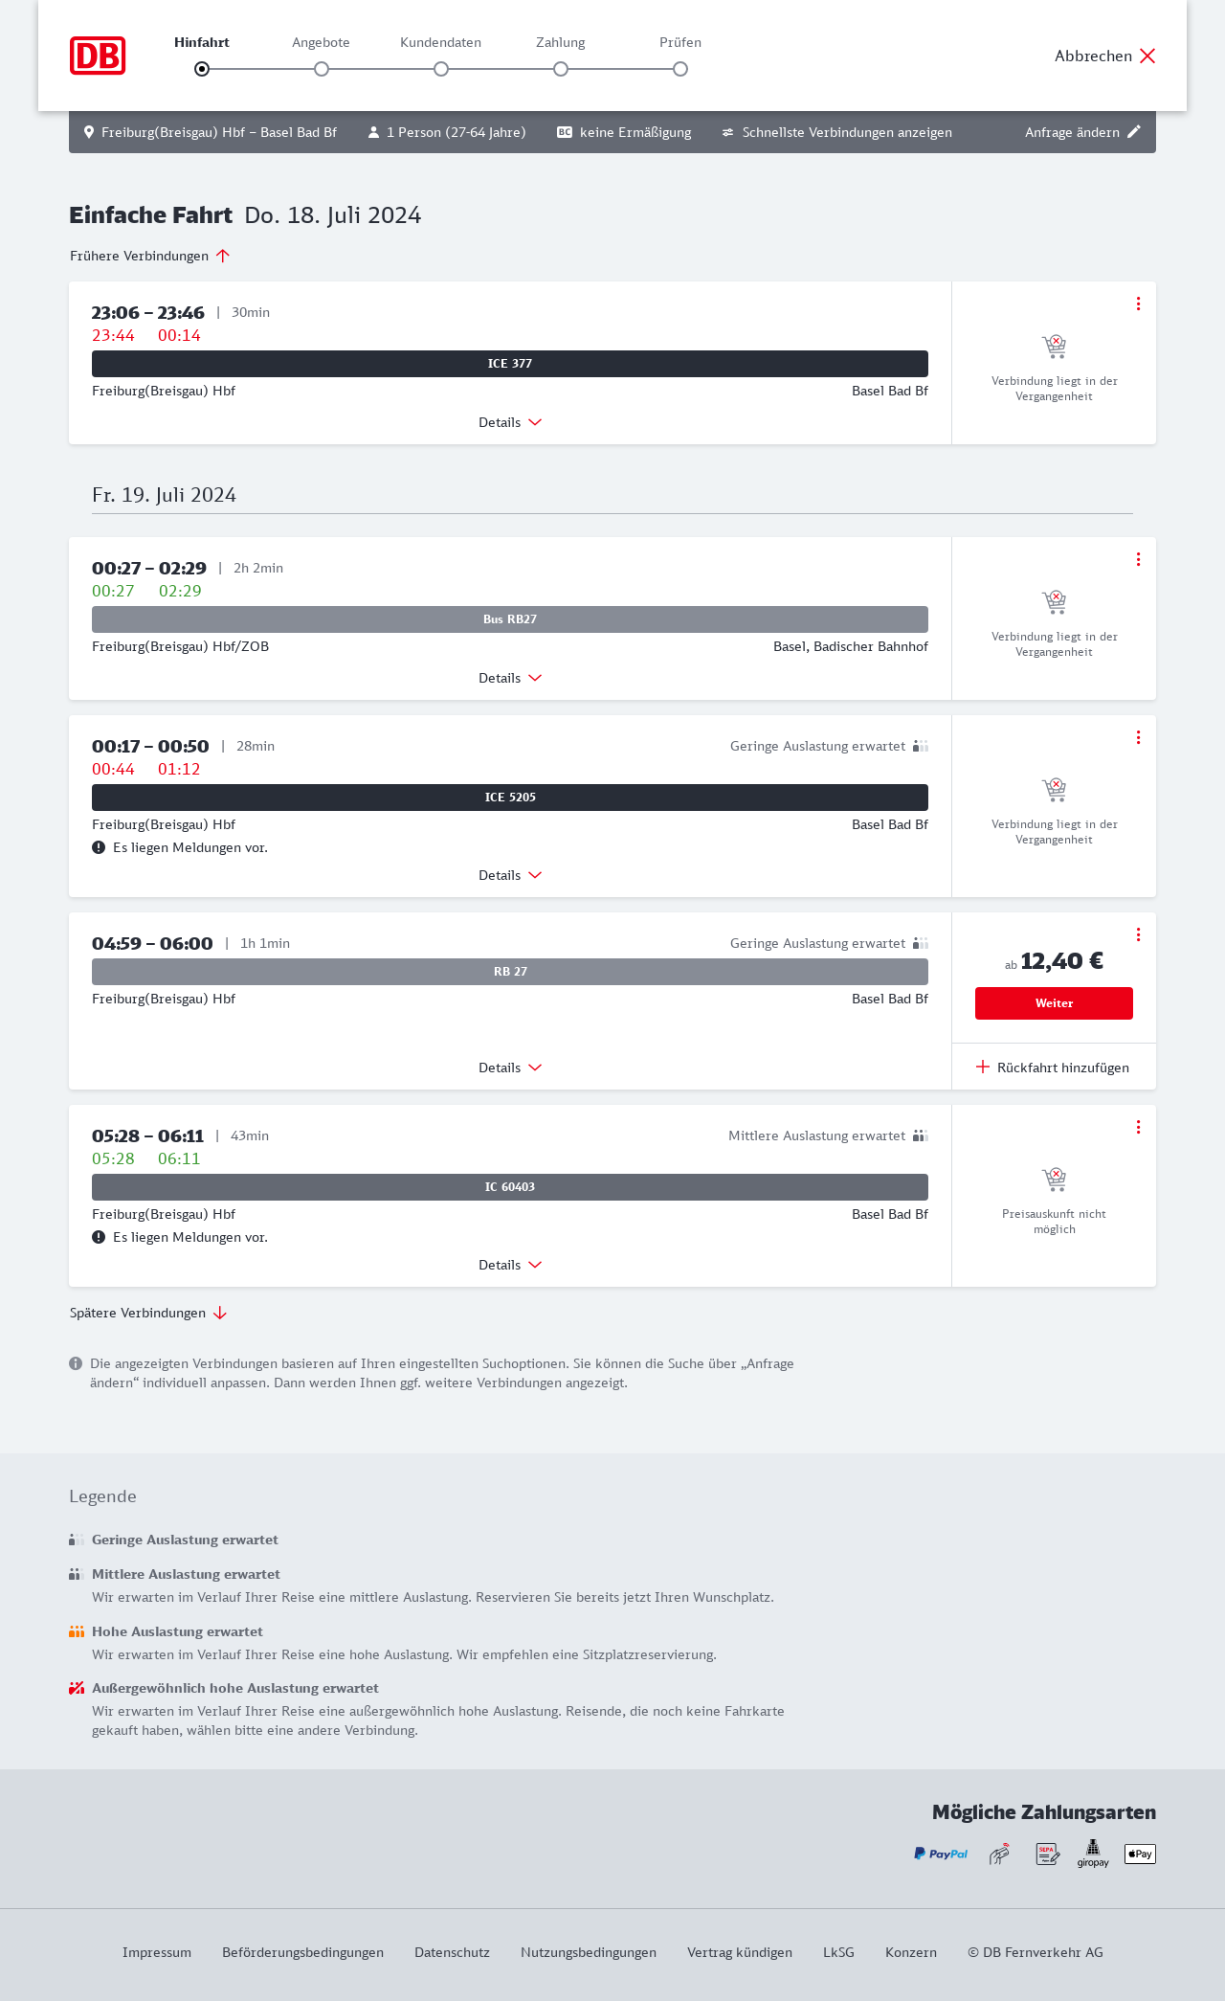Select the Zahlung step circle
Image resolution: width=1225 pixels, height=2001 pixels.
[x=561, y=69]
